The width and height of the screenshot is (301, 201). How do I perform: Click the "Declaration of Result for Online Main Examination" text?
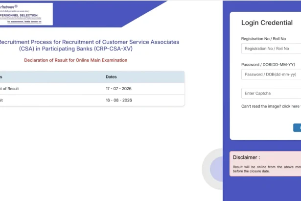coord(76,60)
